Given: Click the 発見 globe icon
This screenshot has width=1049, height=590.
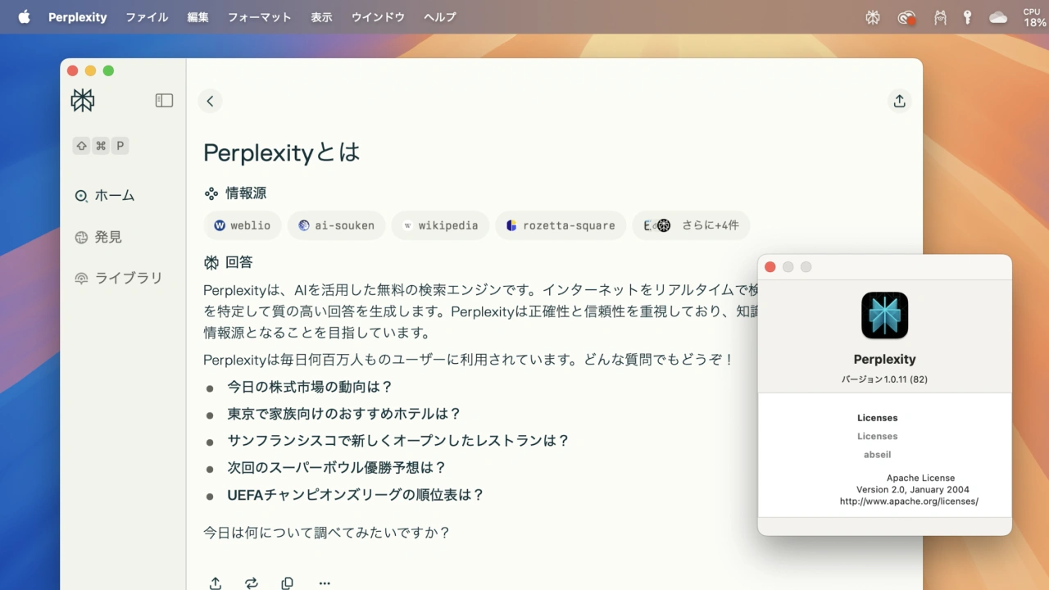Looking at the screenshot, I should [x=81, y=237].
